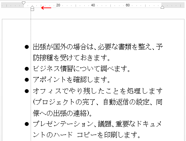Viewport: 186px width, 141px height.
Task: Click the line 僚への出張の連絡)。
Action: [x=62, y=113]
